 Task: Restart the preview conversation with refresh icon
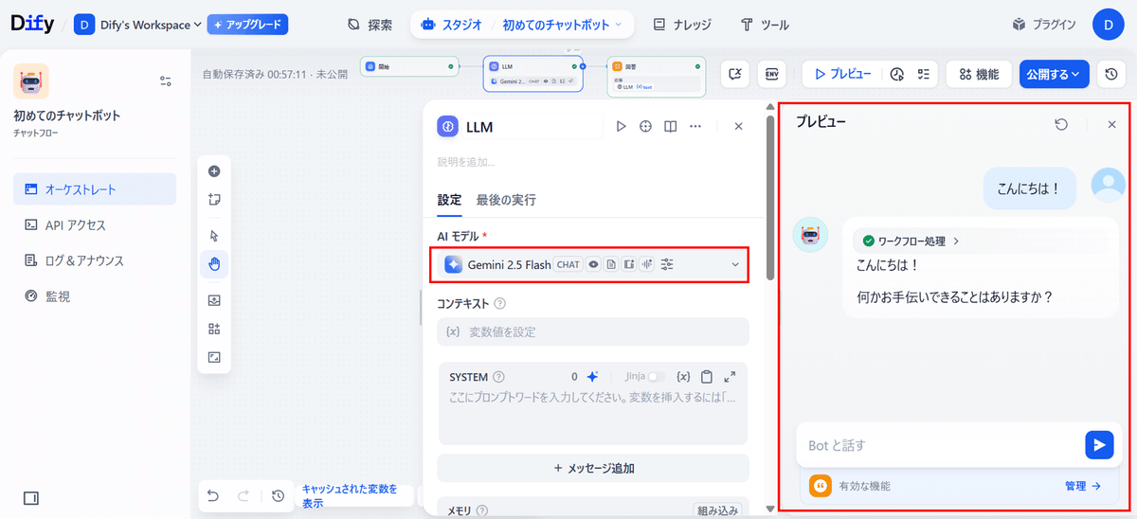pos(1062,124)
